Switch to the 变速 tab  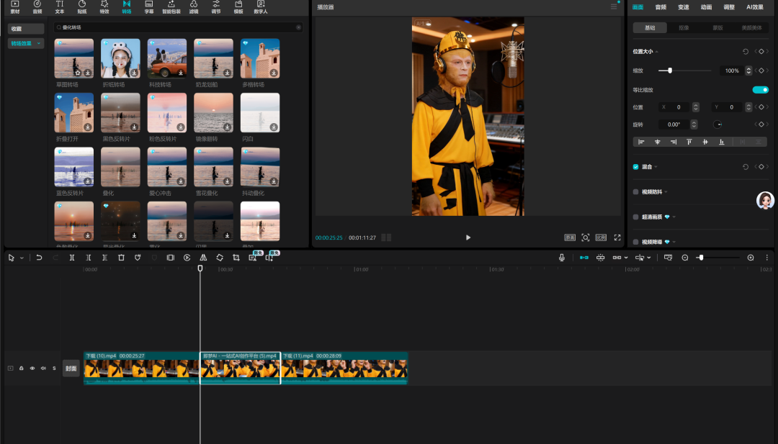pyautogui.click(x=684, y=7)
